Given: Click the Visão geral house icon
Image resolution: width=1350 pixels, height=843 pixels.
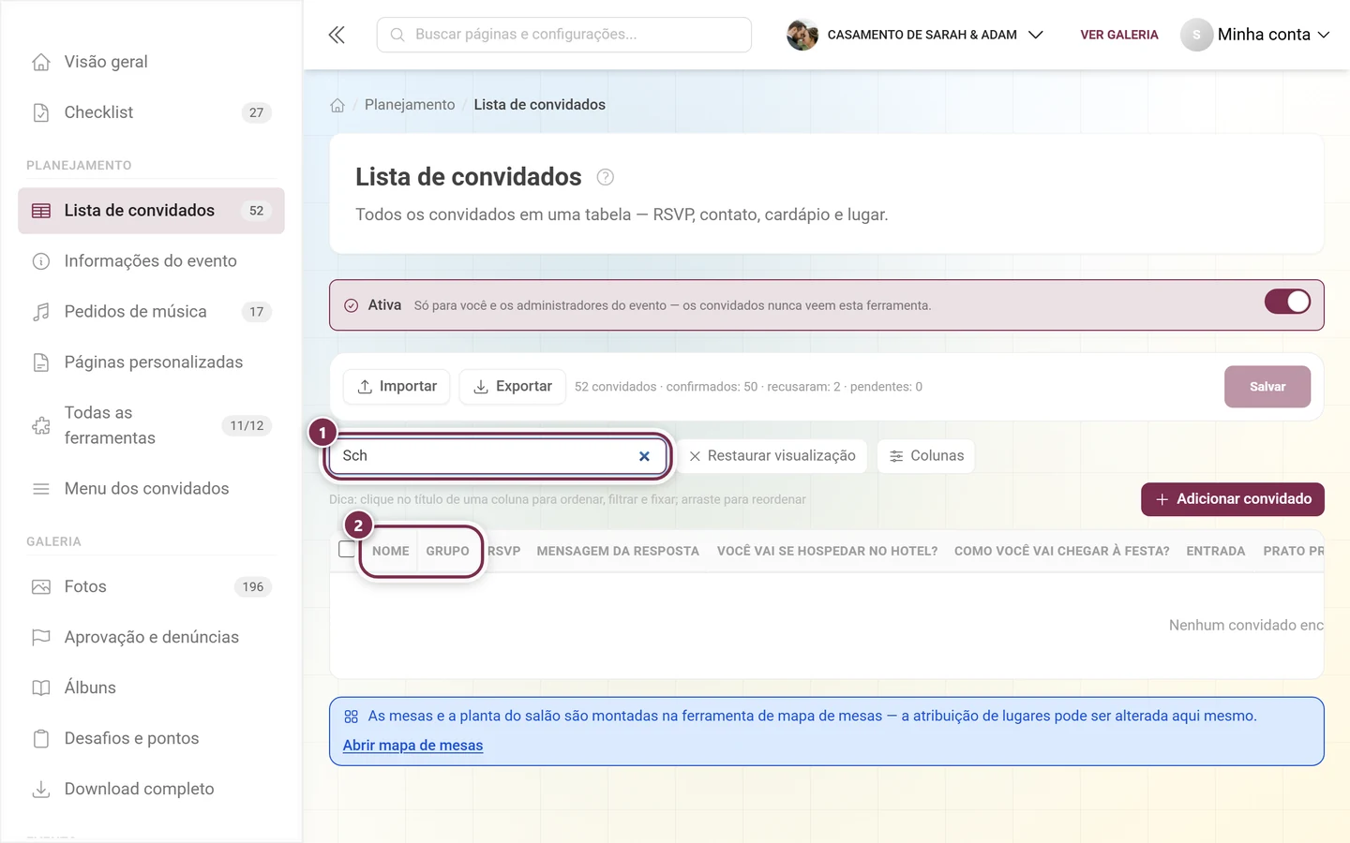Looking at the screenshot, I should pyautogui.click(x=41, y=62).
